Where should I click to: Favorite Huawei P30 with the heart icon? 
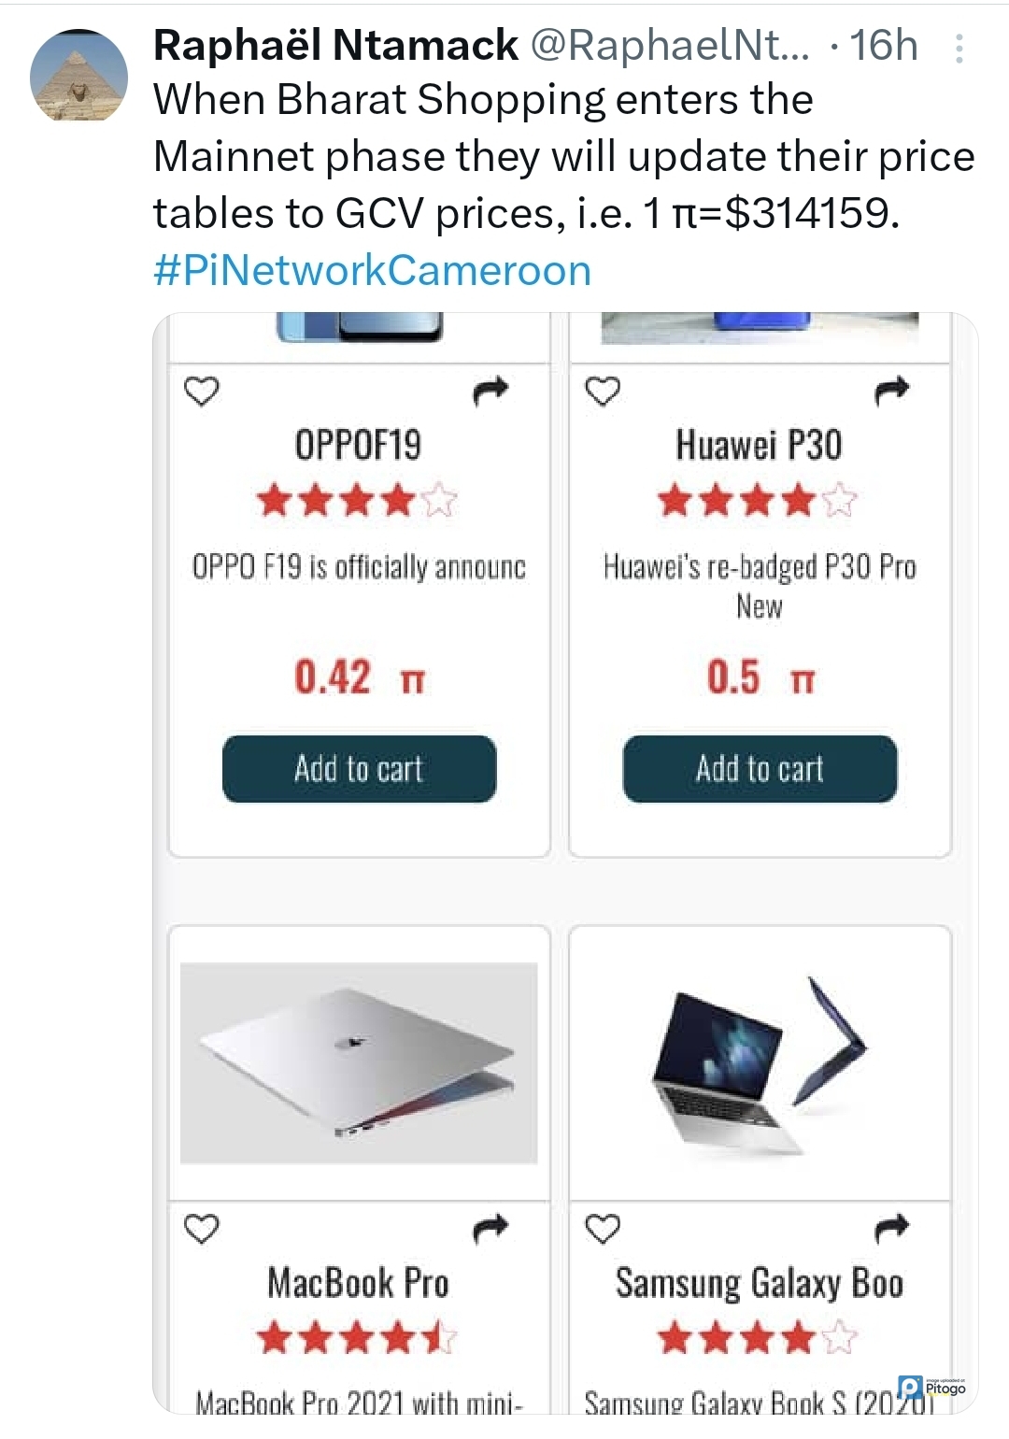click(603, 391)
